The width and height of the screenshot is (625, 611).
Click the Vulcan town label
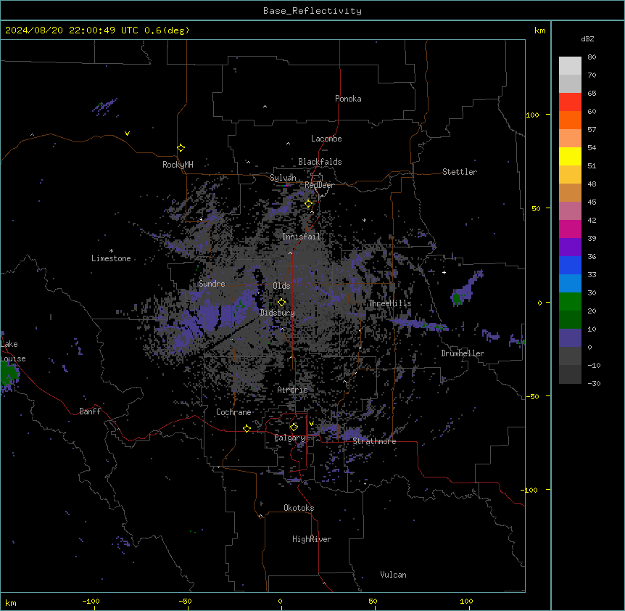(394, 575)
